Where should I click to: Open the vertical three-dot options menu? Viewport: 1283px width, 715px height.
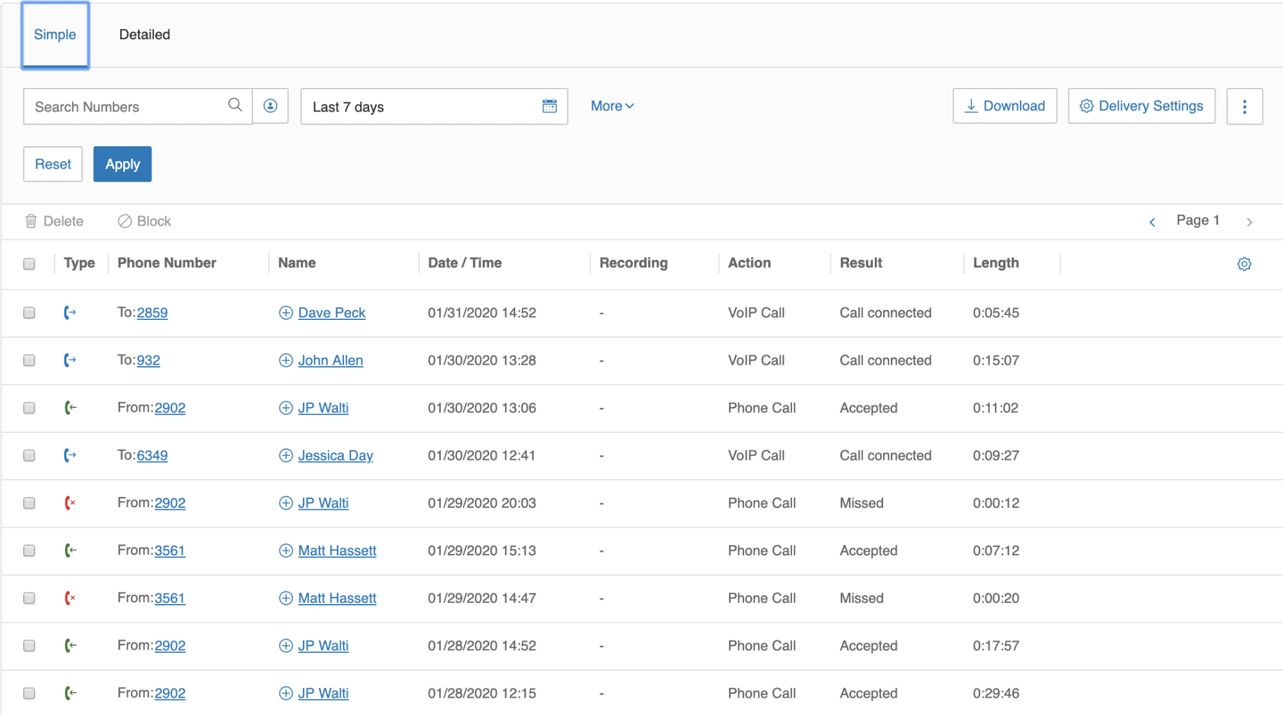pyautogui.click(x=1244, y=106)
